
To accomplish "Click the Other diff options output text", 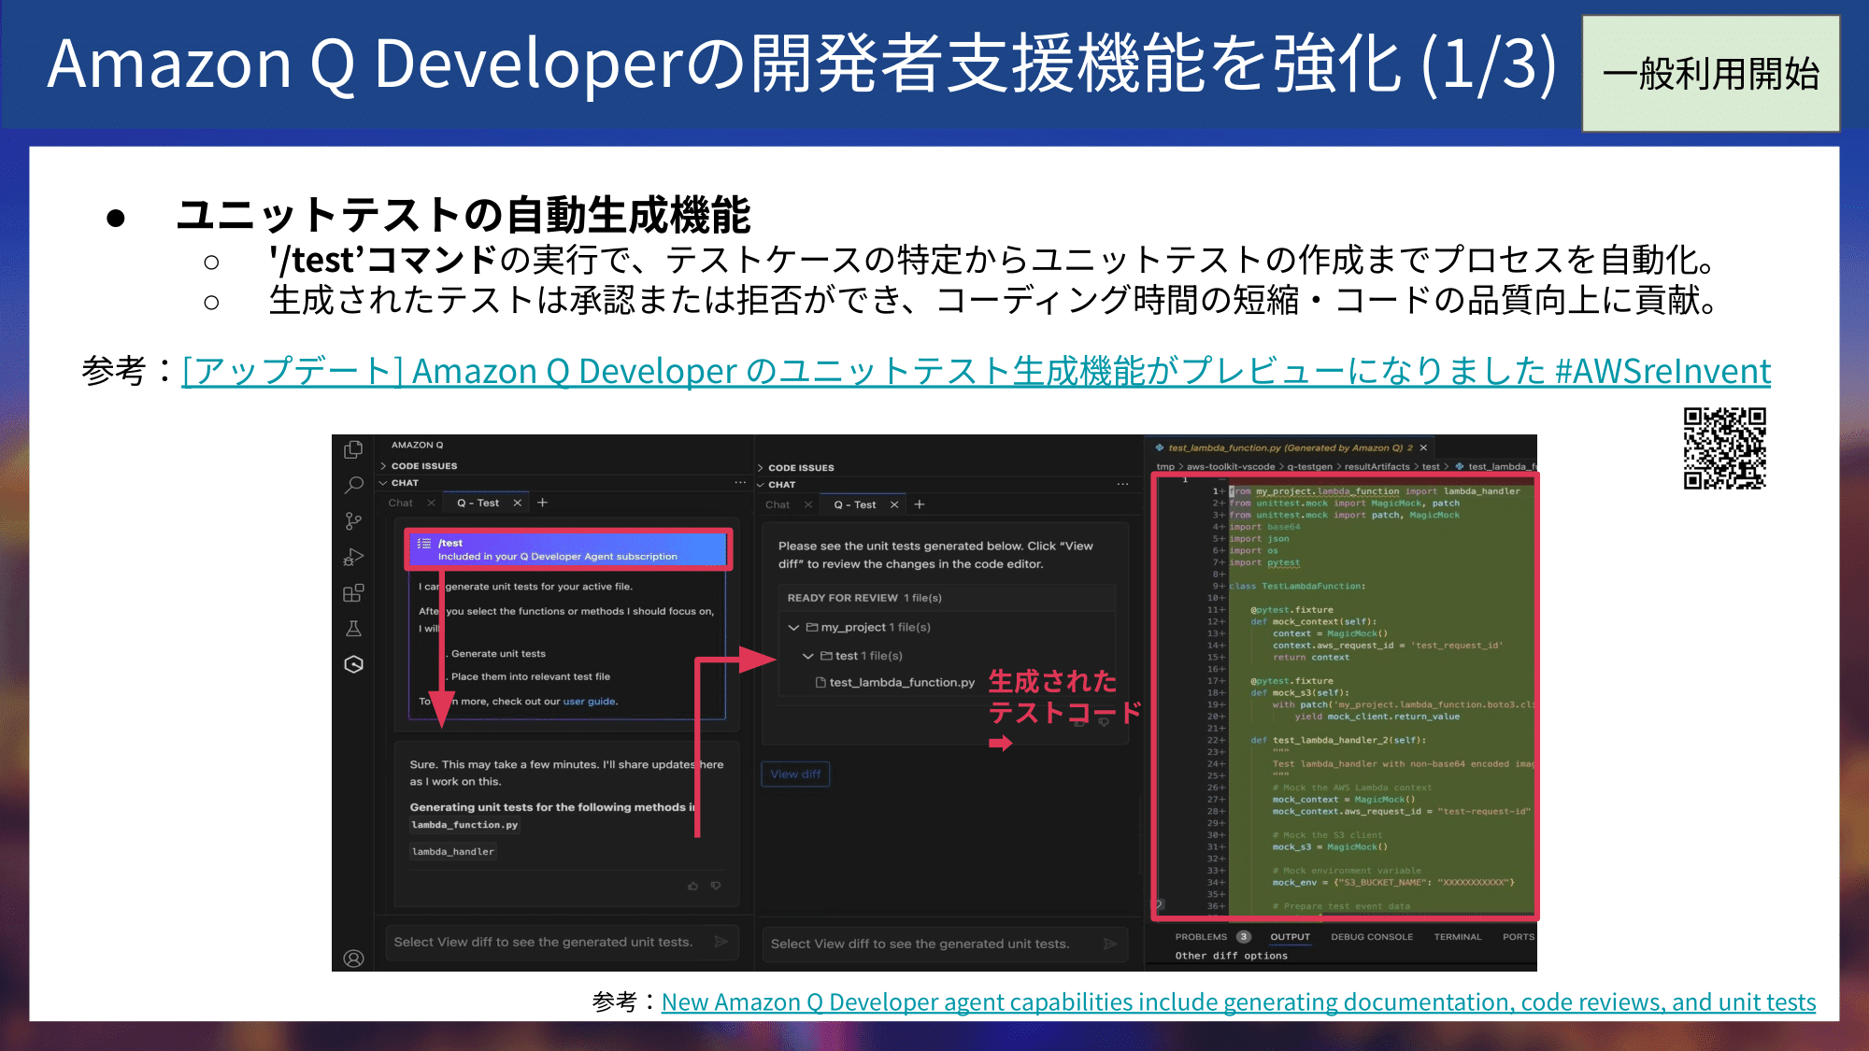I will click(x=1231, y=956).
